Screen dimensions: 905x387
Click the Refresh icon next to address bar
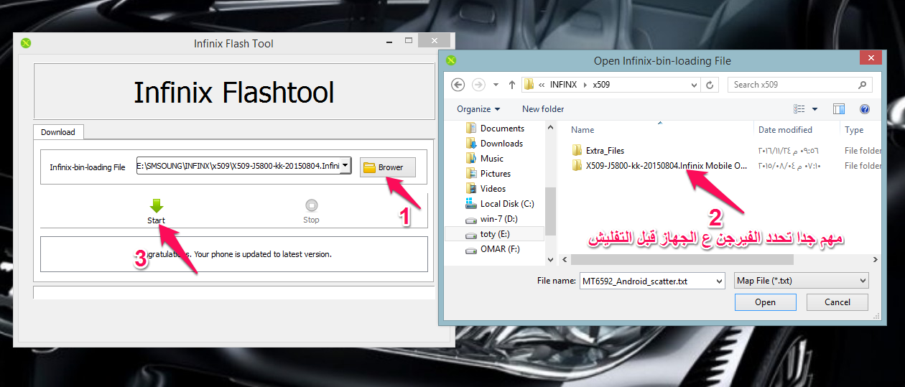coord(710,85)
